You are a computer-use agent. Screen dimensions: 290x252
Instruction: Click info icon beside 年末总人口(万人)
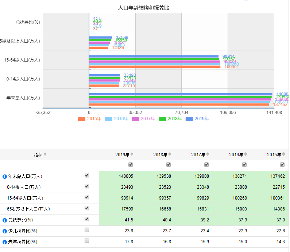click(x=5, y=177)
